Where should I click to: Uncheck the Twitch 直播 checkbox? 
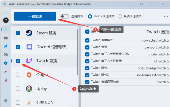click(18, 61)
